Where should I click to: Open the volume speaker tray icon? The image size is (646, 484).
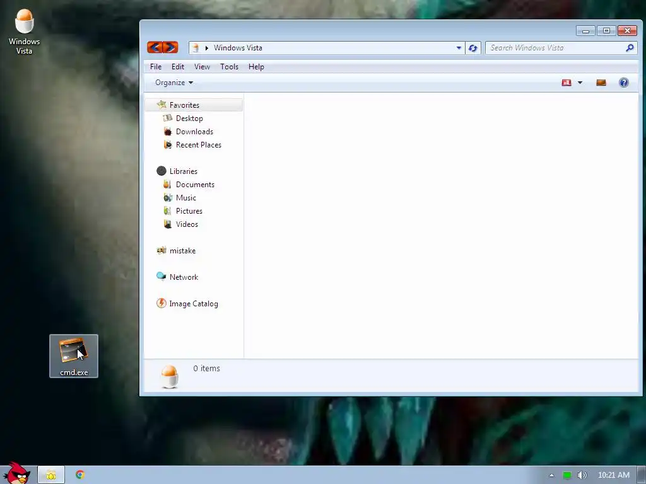[582, 475]
